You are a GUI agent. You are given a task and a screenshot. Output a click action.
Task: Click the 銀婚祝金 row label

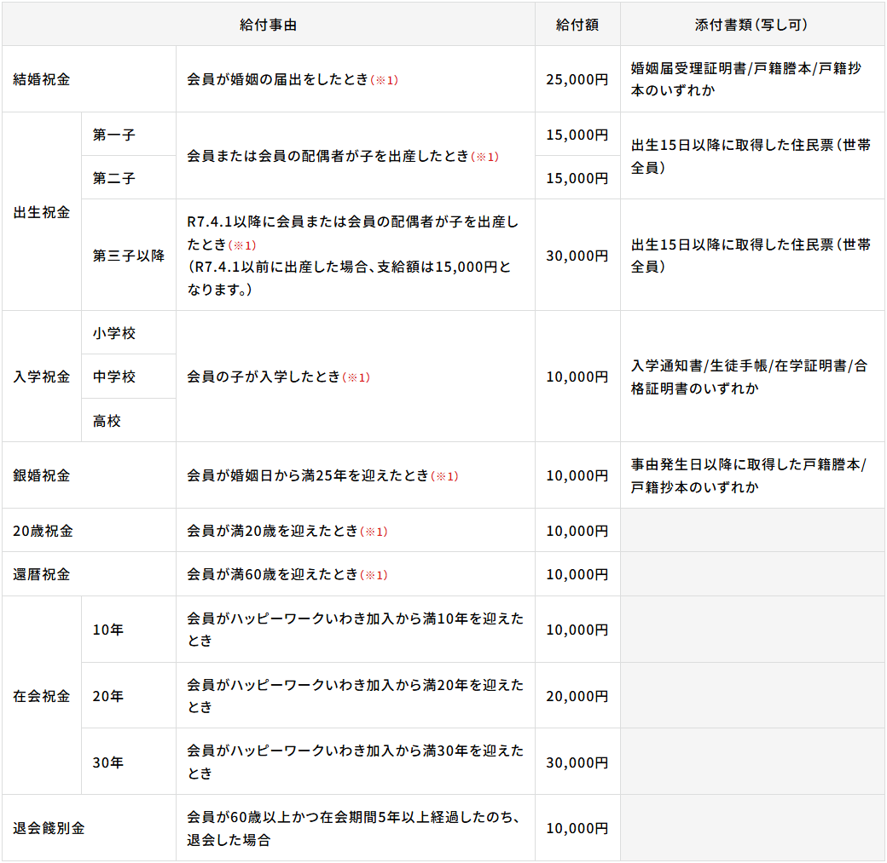42,475
